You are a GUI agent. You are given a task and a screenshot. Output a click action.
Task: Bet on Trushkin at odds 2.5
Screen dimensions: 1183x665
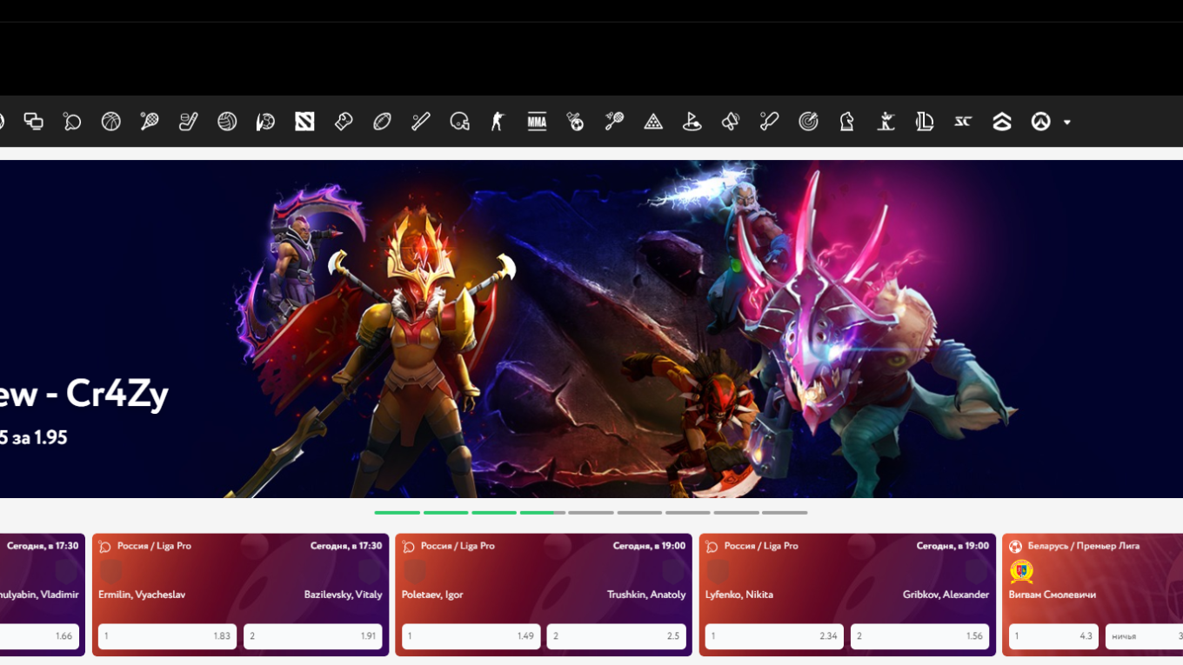(x=617, y=636)
